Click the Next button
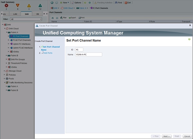 pyautogui.click(x=167, y=136)
